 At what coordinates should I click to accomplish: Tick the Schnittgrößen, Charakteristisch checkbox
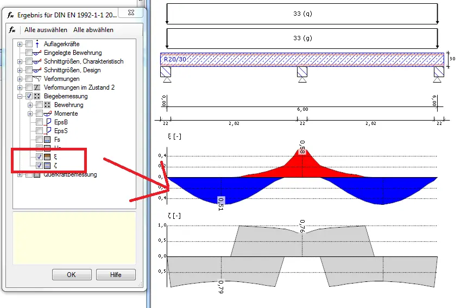tap(29, 61)
